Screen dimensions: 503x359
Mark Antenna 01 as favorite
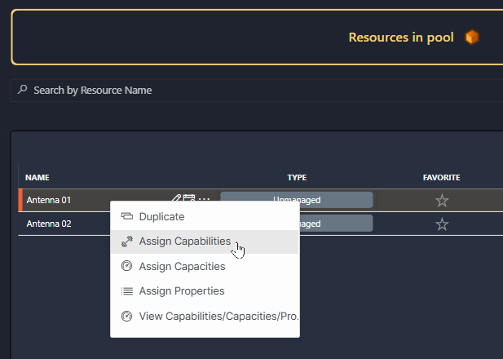point(442,200)
